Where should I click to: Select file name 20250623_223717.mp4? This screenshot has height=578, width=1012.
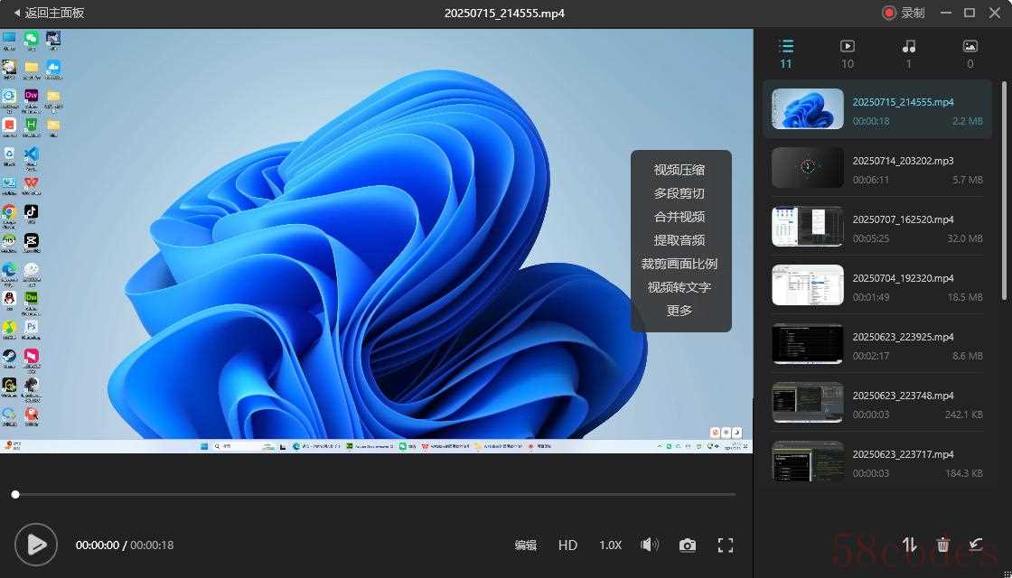point(903,454)
